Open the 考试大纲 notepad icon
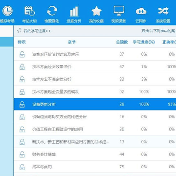 (29, 11)
